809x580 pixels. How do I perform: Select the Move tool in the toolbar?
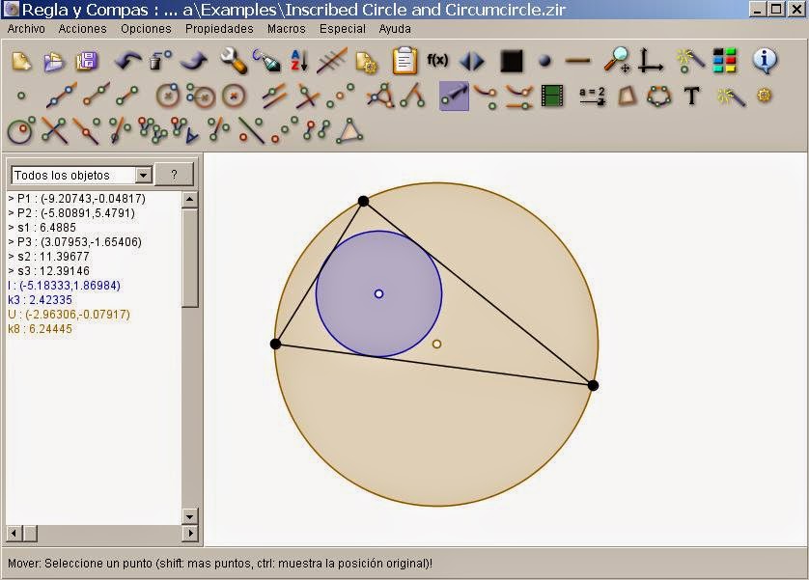(454, 96)
